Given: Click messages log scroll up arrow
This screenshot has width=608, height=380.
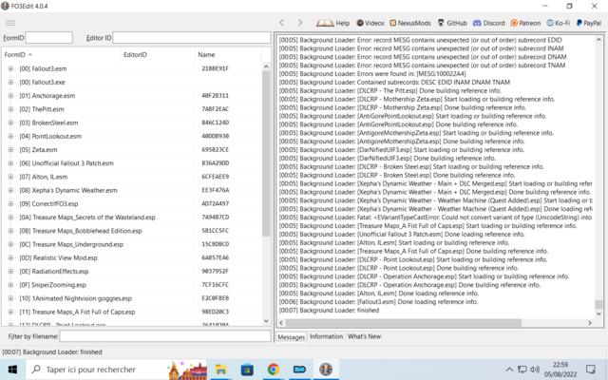Looking at the screenshot, I should [x=598, y=40].
